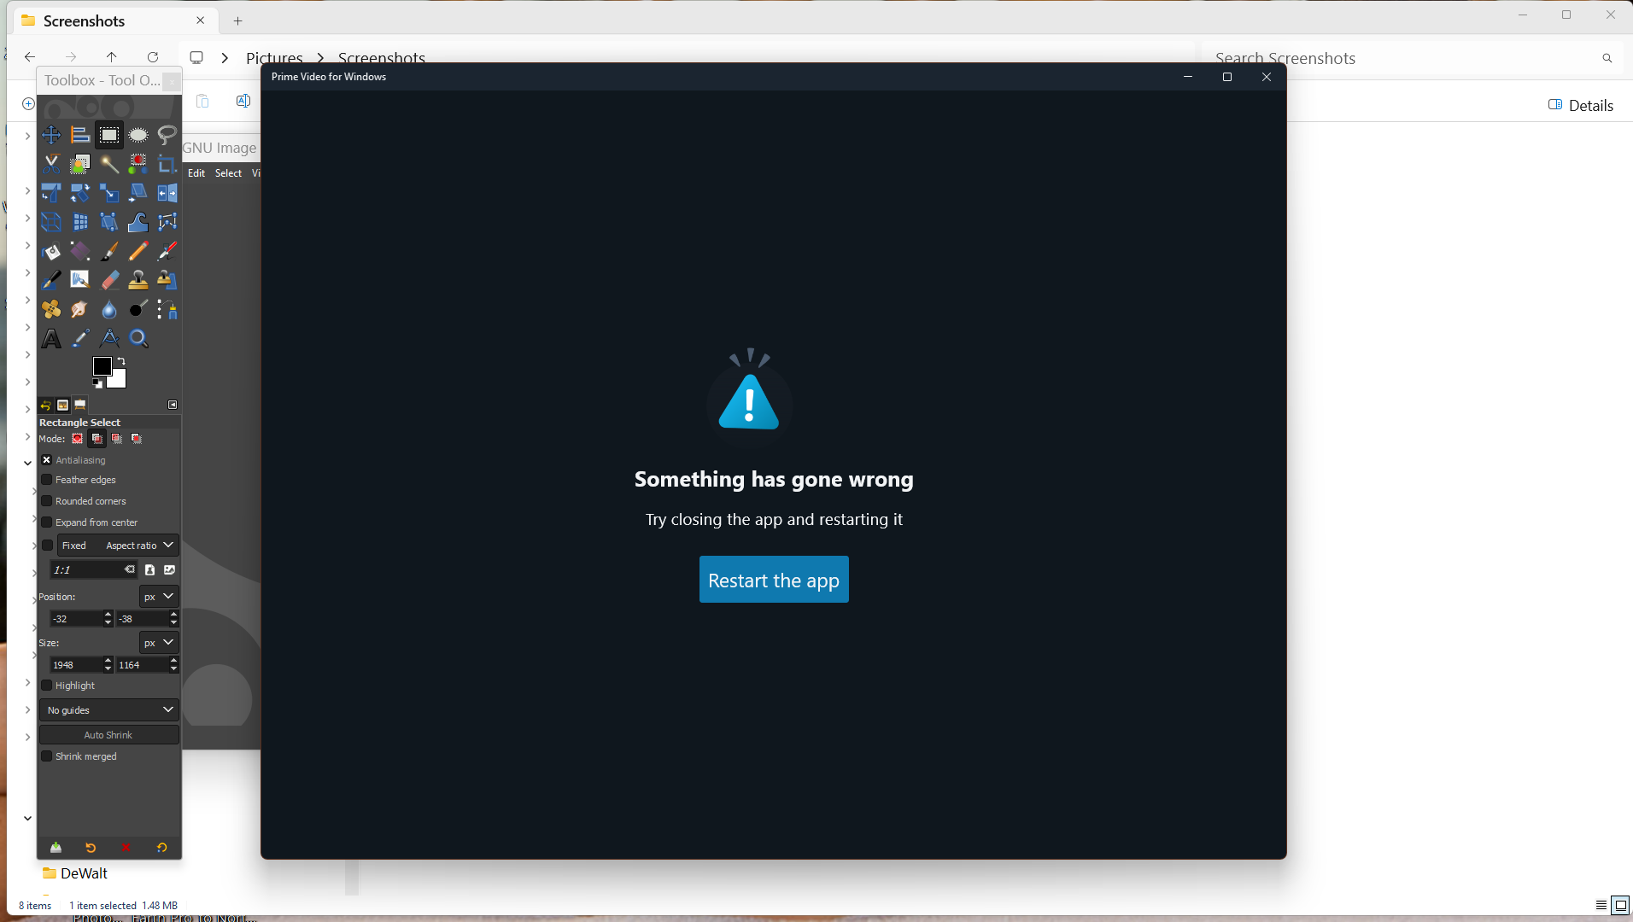Image resolution: width=1633 pixels, height=922 pixels.
Task: Open the Select menu in GIMP
Action: click(228, 173)
